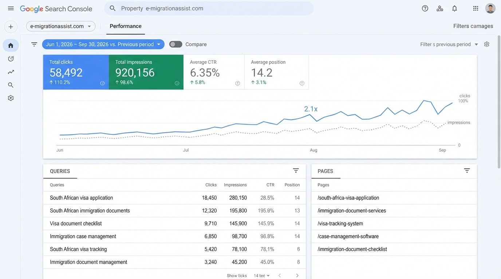The image size is (501, 279).
Task: Open the e-migrationassist.com property dropdown
Action: [x=61, y=26]
